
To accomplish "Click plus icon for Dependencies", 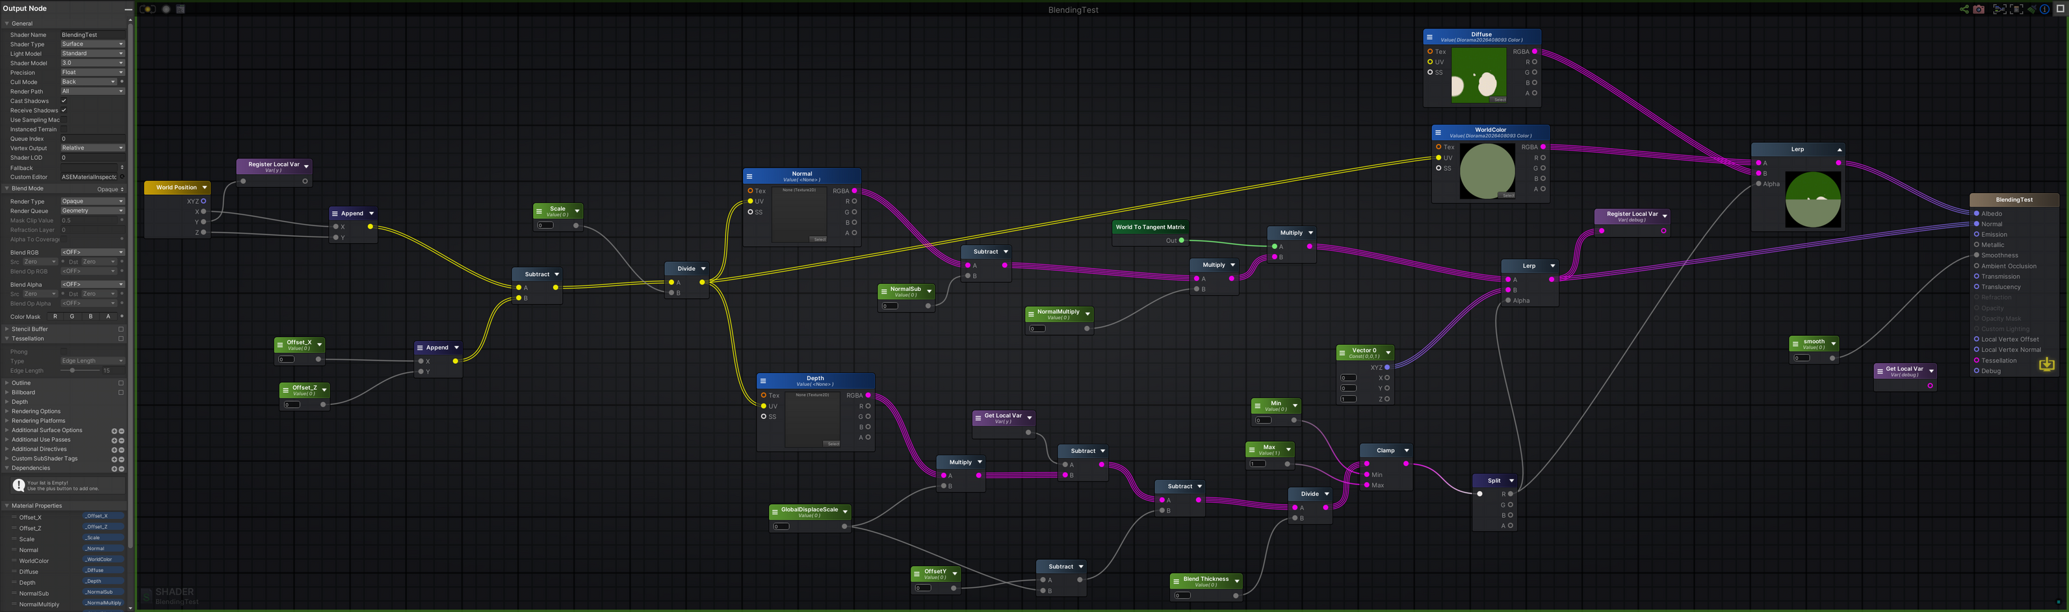I will pyautogui.click(x=115, y=469).
